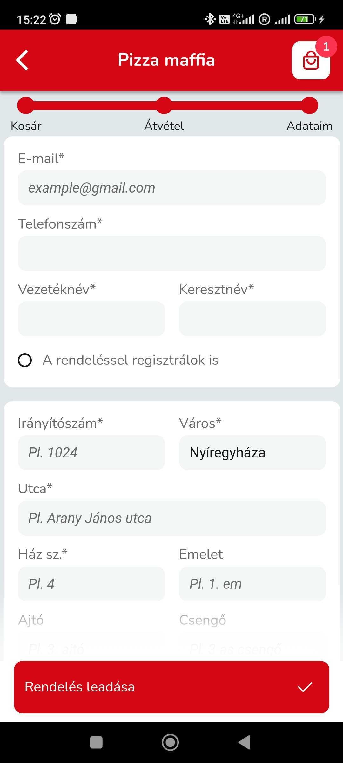
Task: Tap Android back triangle button
Action: pos(244,742)
